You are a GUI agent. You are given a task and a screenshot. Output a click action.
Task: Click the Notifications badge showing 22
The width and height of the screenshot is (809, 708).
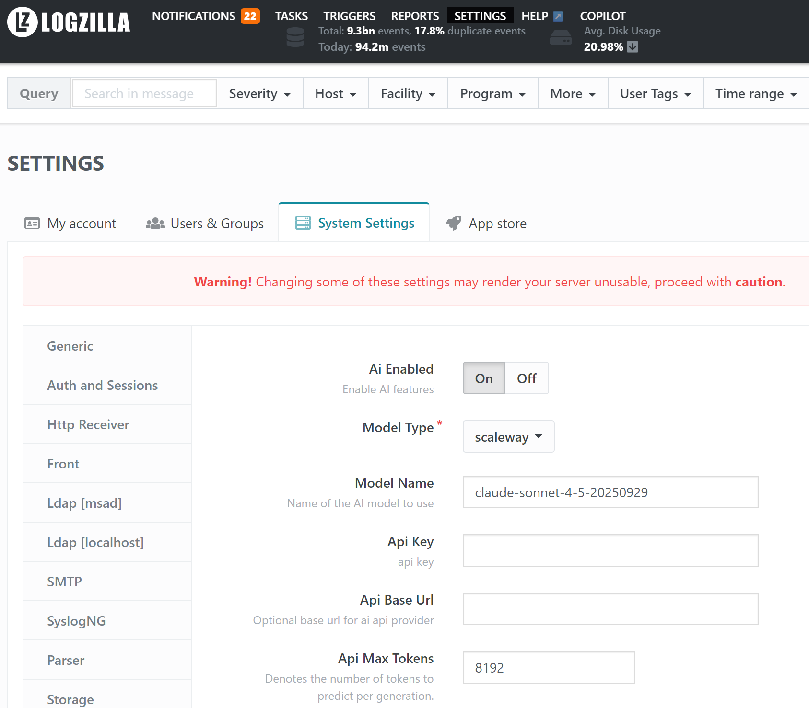click(x=249, y=16)
